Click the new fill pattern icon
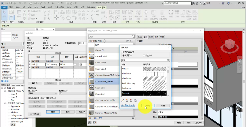246x127 pixels. click(127, 100)
